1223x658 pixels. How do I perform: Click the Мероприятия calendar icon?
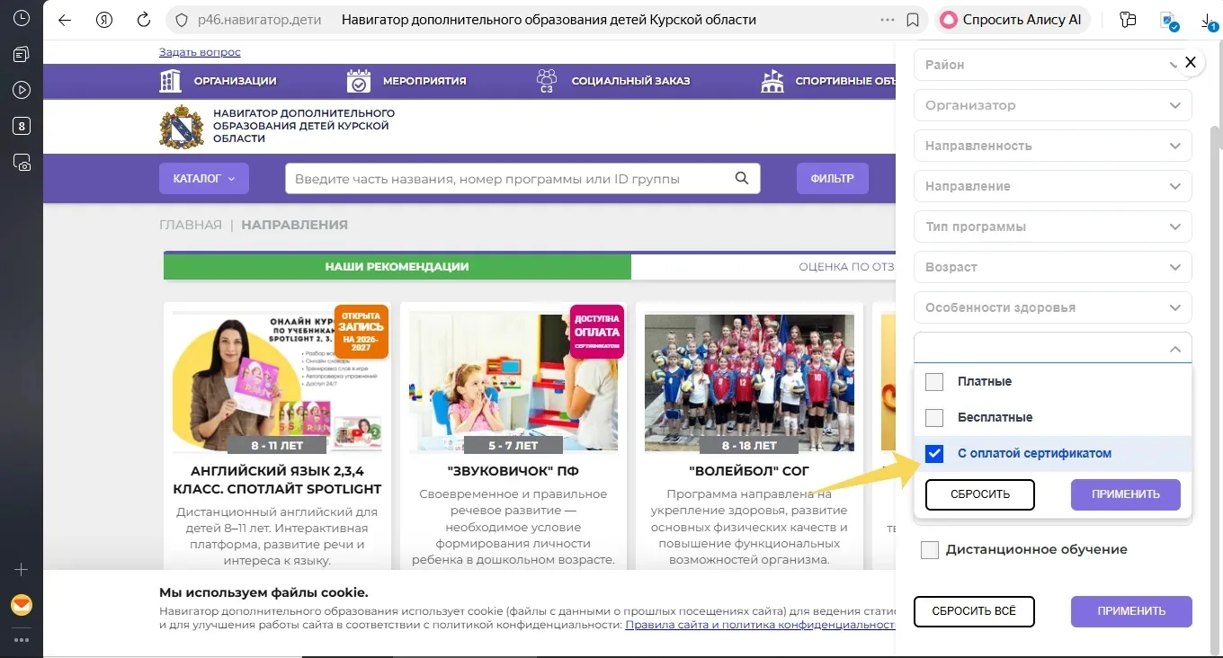coord(359,81)
